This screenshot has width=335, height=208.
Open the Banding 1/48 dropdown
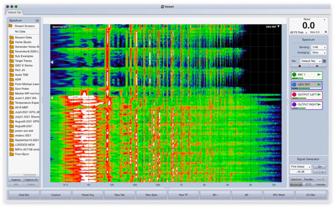click(319, 47)
